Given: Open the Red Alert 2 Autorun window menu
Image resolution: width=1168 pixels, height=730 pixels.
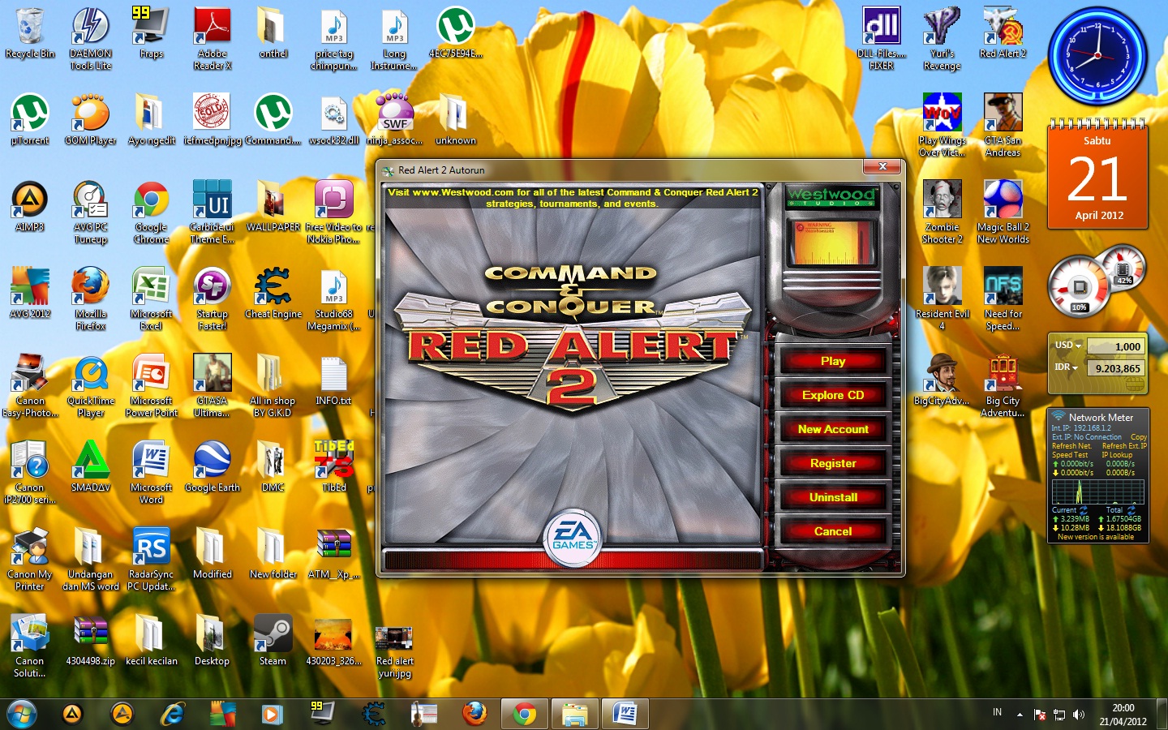Looking at the screenshot, I should 387,170.
